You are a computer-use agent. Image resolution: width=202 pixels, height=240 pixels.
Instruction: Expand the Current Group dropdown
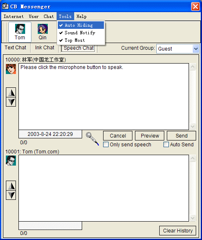click(196, 49)
